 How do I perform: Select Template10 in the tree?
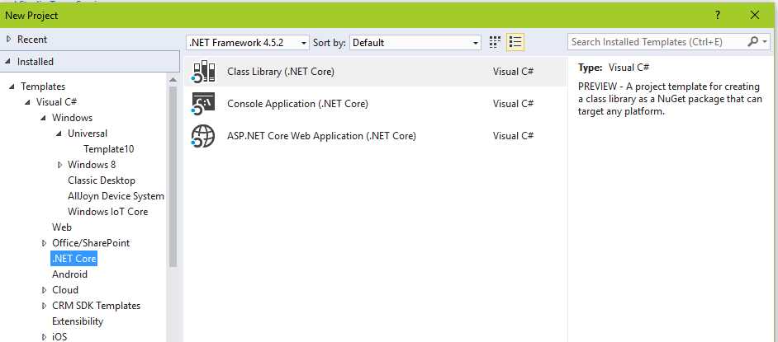click(109, 149)
